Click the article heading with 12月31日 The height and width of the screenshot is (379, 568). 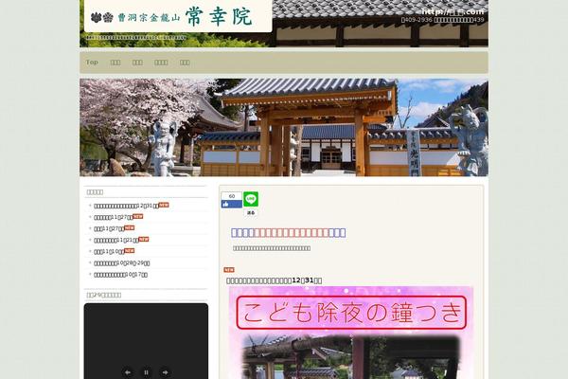point(275,280)
